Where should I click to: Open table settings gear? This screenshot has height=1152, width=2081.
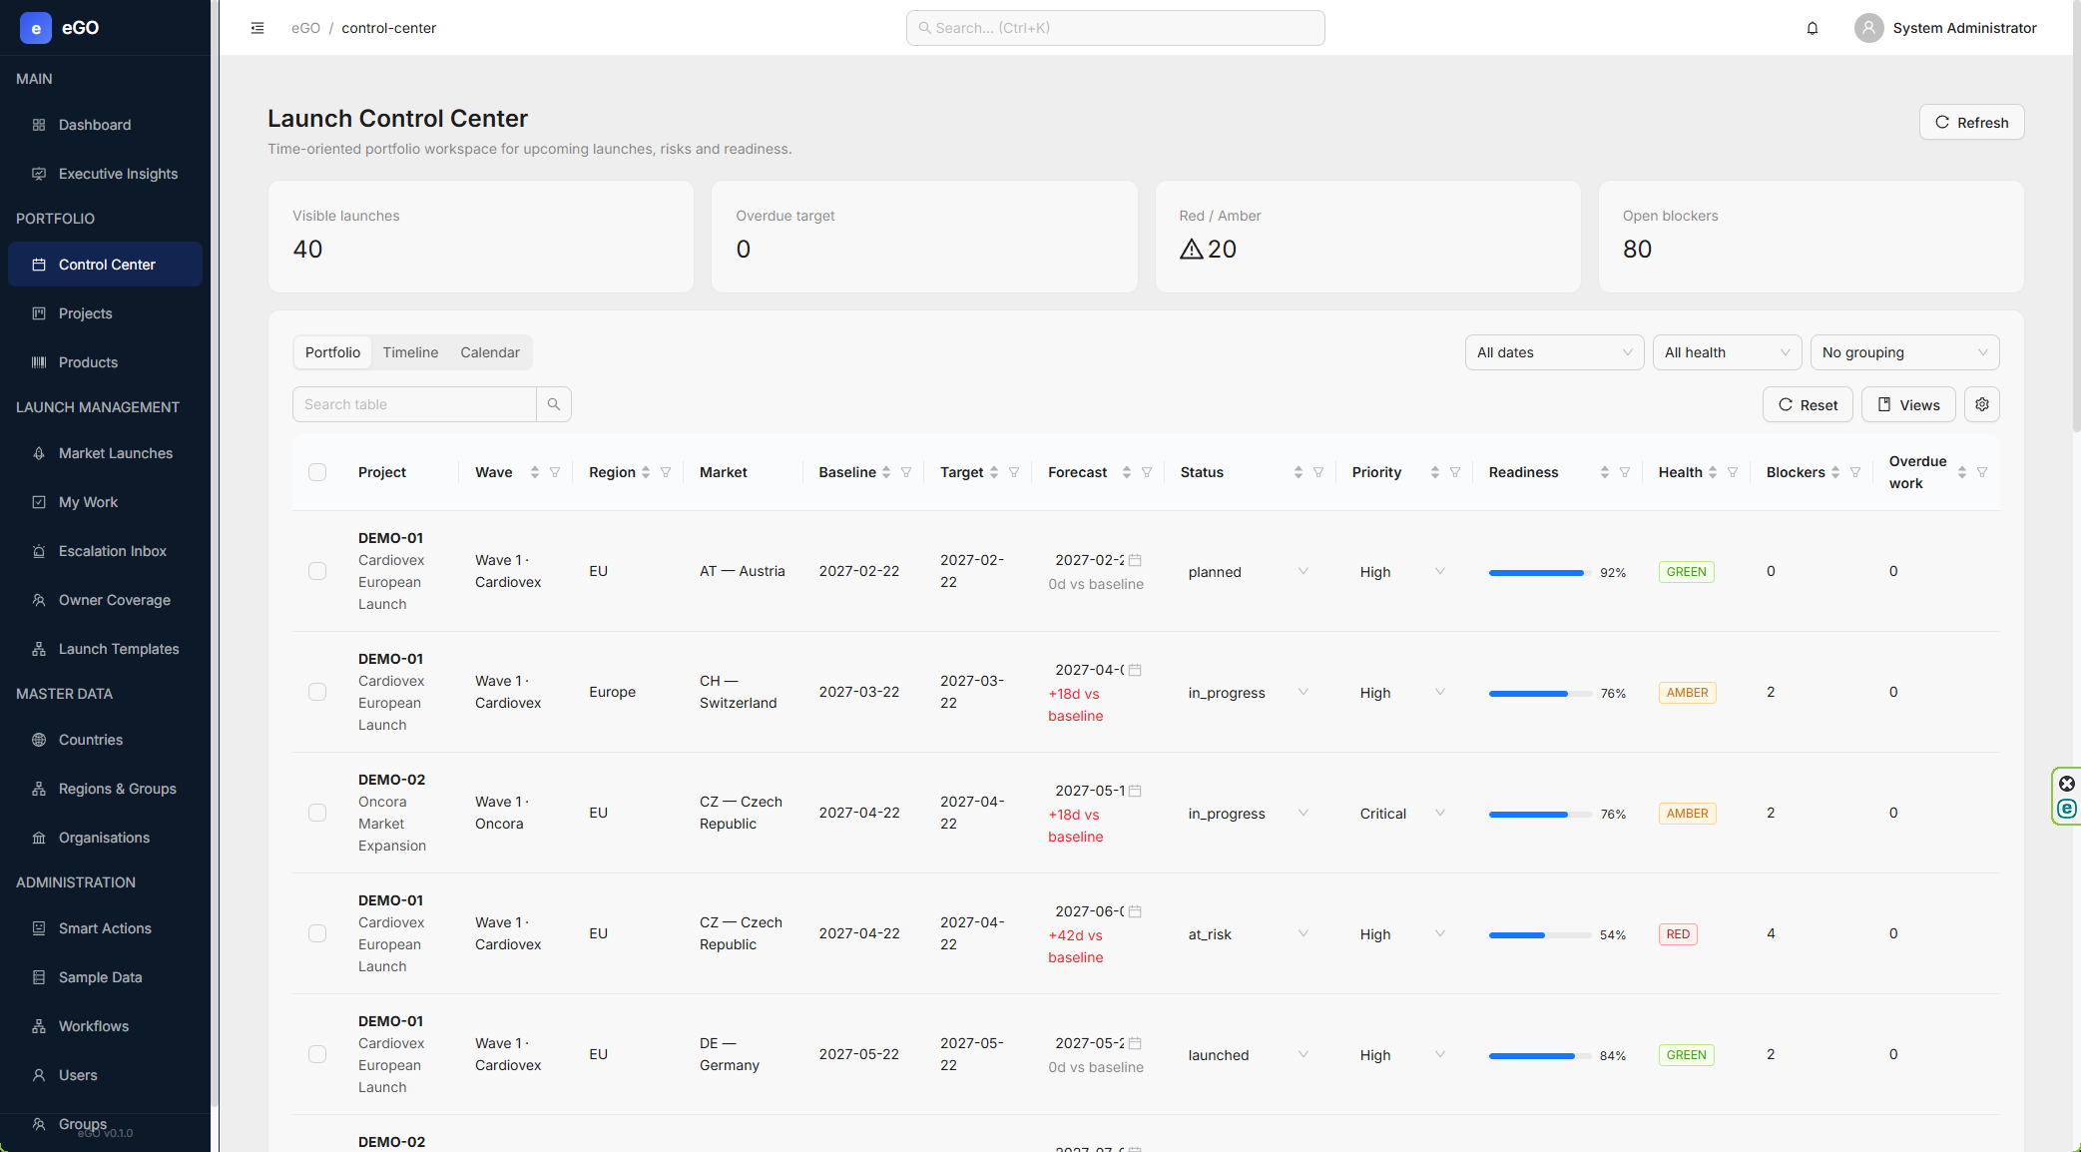(x=1982, y=404)
